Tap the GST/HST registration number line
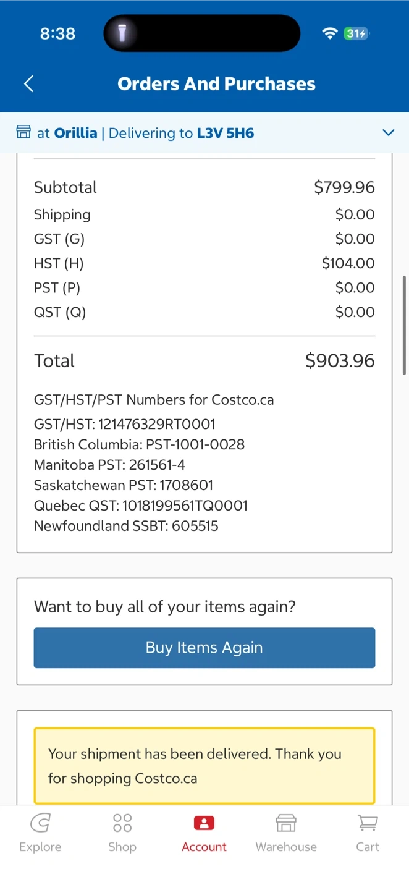Viewport: 409px width, 890px height. pos(125,424)
